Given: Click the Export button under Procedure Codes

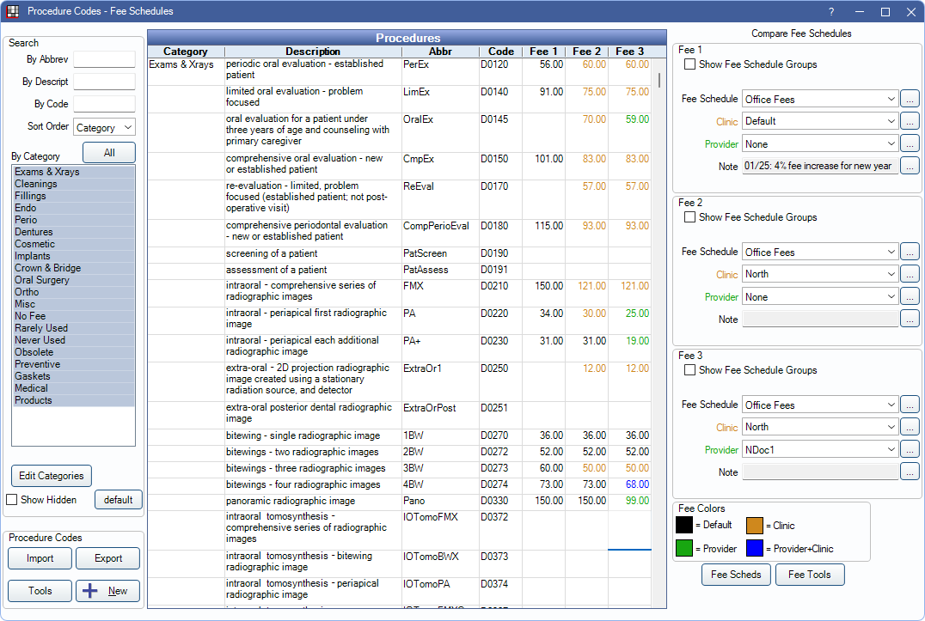Looking at the screenshot, I should tap(107, 557).
